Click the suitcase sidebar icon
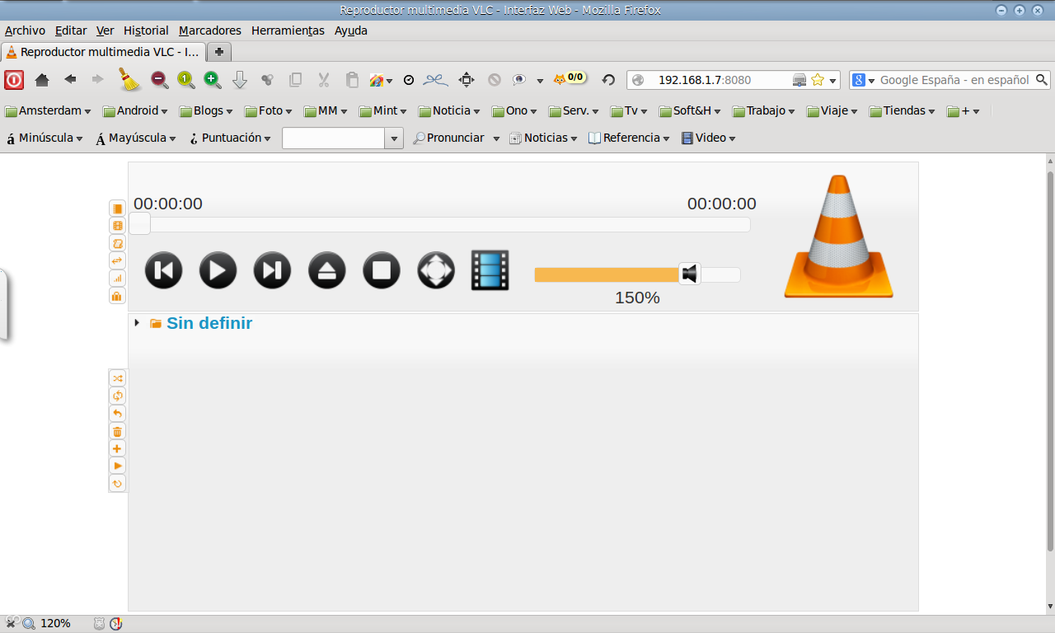 click(117, 295)
